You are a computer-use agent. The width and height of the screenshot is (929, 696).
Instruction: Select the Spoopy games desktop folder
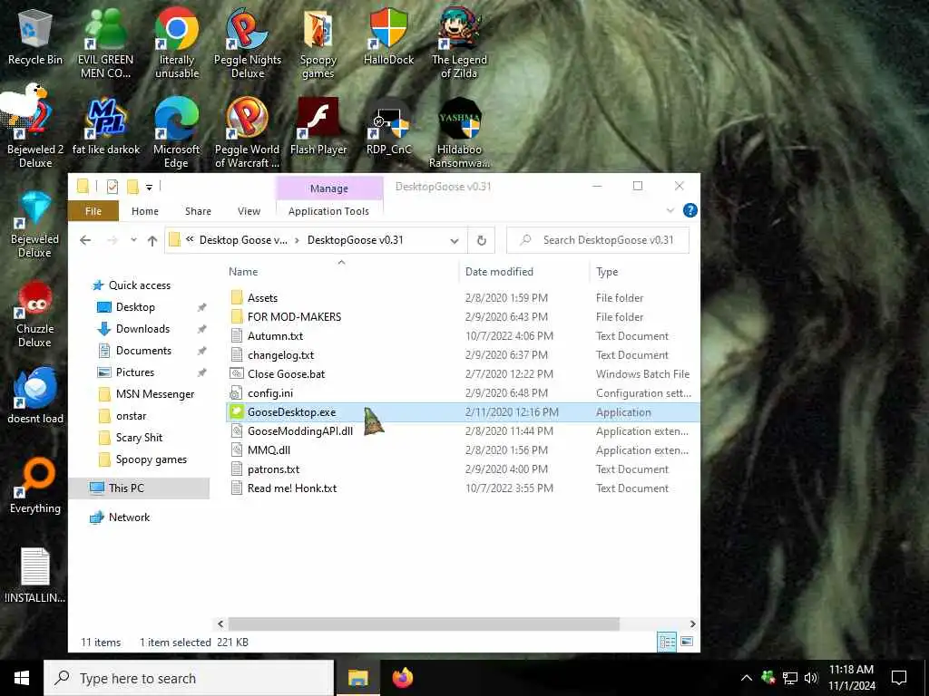coord(318,43)
